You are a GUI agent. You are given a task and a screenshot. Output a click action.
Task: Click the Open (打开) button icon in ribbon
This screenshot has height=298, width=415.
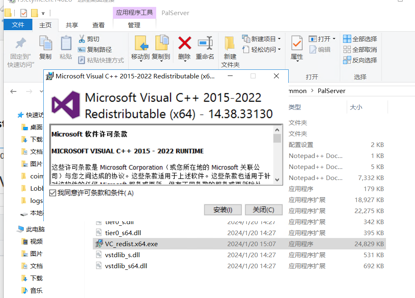click(x=312, y=39)
